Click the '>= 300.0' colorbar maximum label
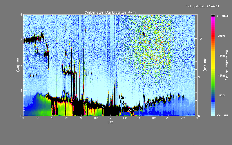This screenshot has width=232, height=145. 223,16
